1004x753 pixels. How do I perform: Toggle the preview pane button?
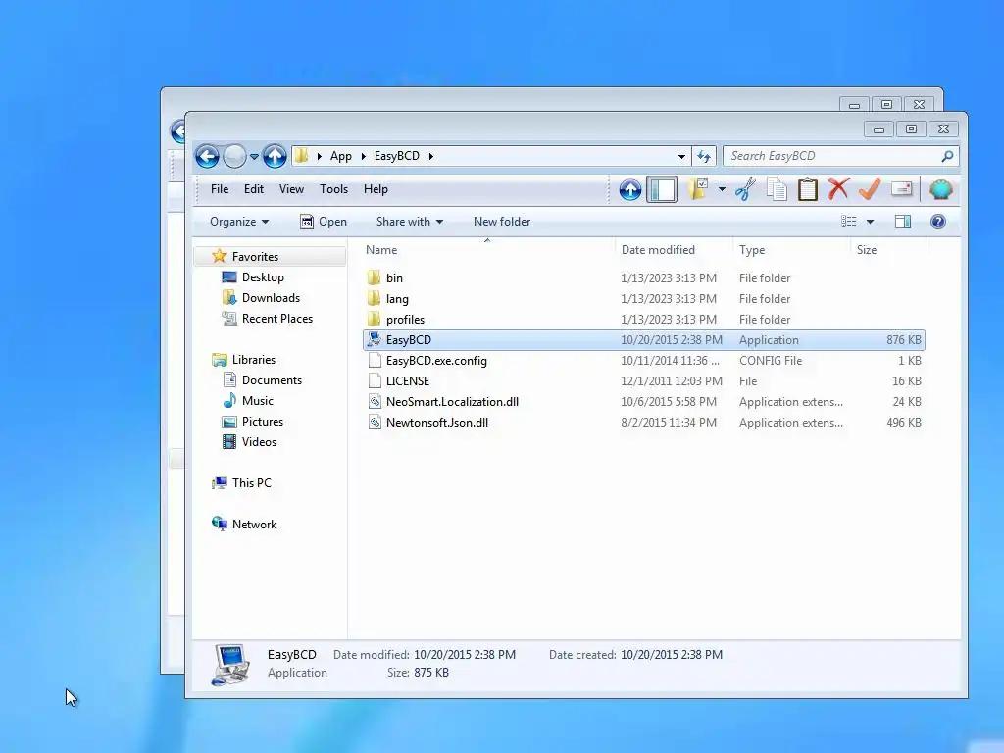coord(903,222)
